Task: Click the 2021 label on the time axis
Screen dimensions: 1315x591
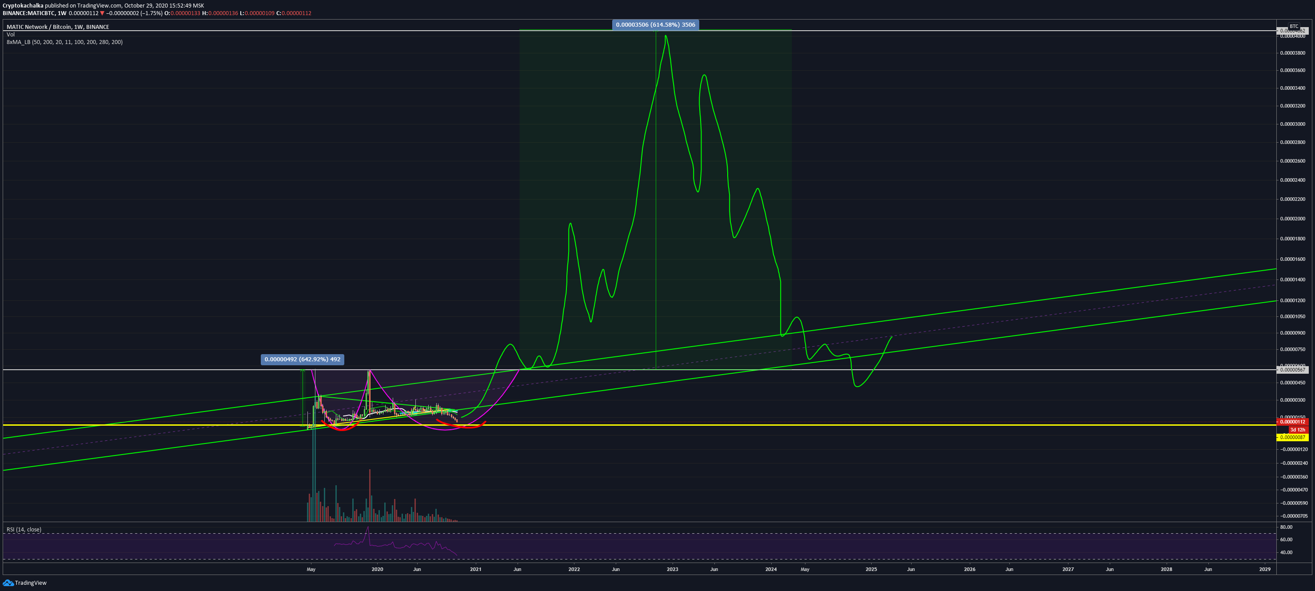Action: [475, 569]
